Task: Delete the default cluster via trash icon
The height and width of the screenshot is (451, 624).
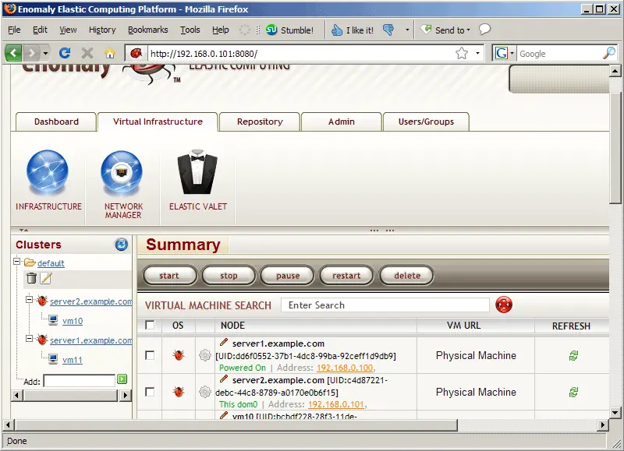Action: [31, 278]
